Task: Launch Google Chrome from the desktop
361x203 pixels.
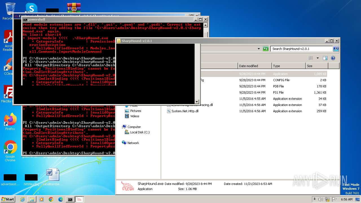Action: tap(10, 151)
